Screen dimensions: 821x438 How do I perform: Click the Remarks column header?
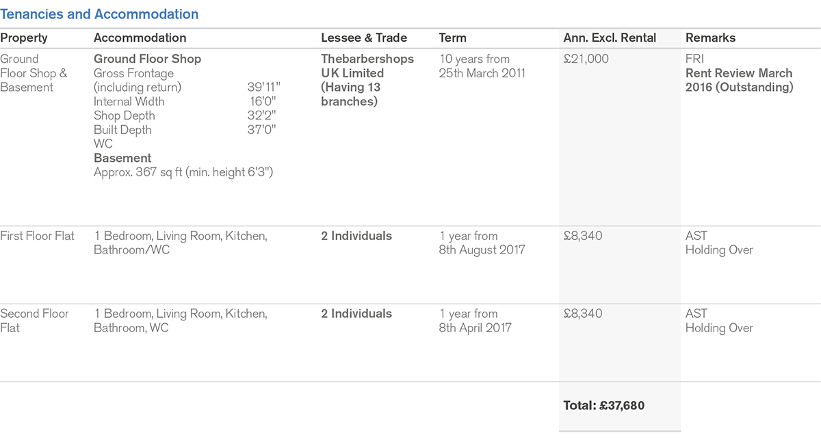click(711, 38)
